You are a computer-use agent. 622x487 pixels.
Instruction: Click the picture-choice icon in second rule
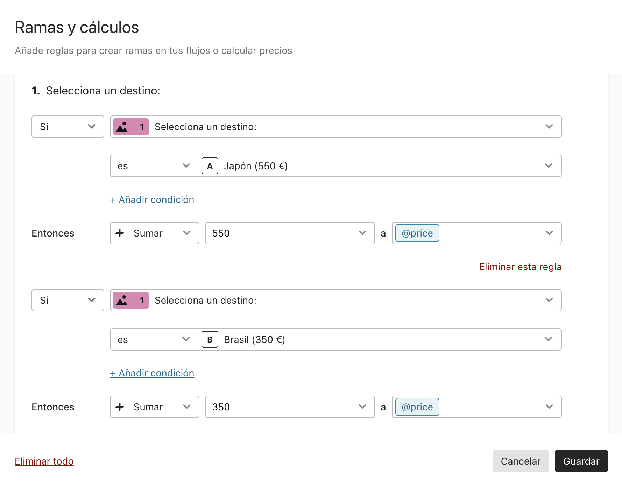122,300
